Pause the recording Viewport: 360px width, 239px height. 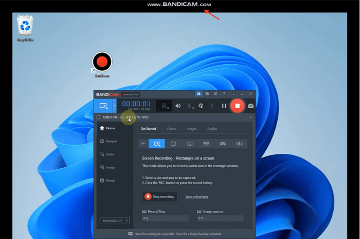click(x=224, y=106)
